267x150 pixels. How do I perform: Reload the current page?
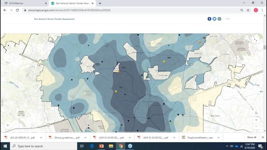point(18,10)
